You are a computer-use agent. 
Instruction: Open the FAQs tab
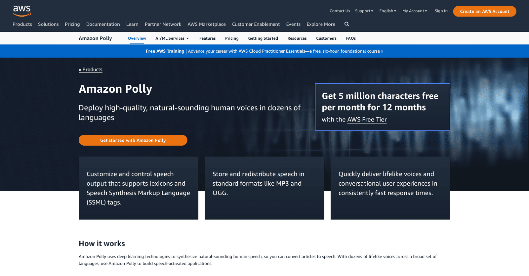pos(350,38)
